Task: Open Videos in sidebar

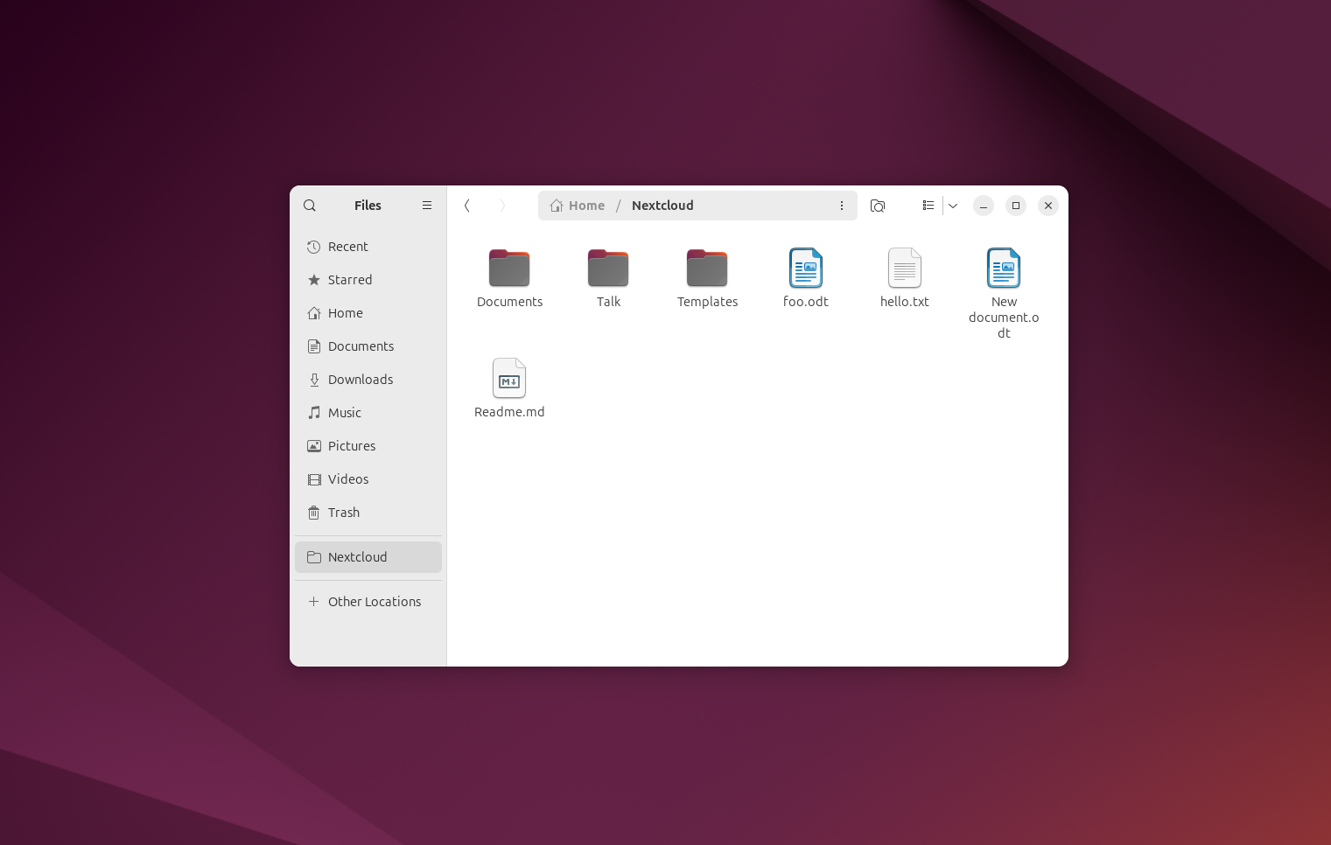Action: click(x=368, y=479)
